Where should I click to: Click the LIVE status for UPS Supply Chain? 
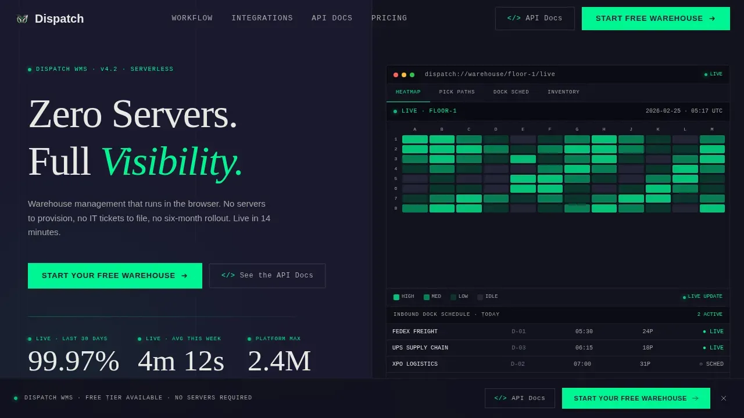click(x=713, y=348)
